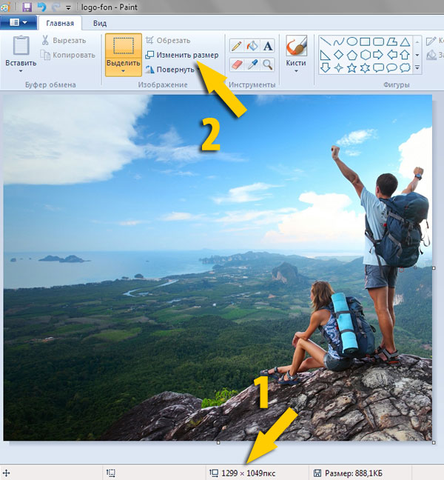
Task: Select the five-point star shape
Action: tap(351, 67)
